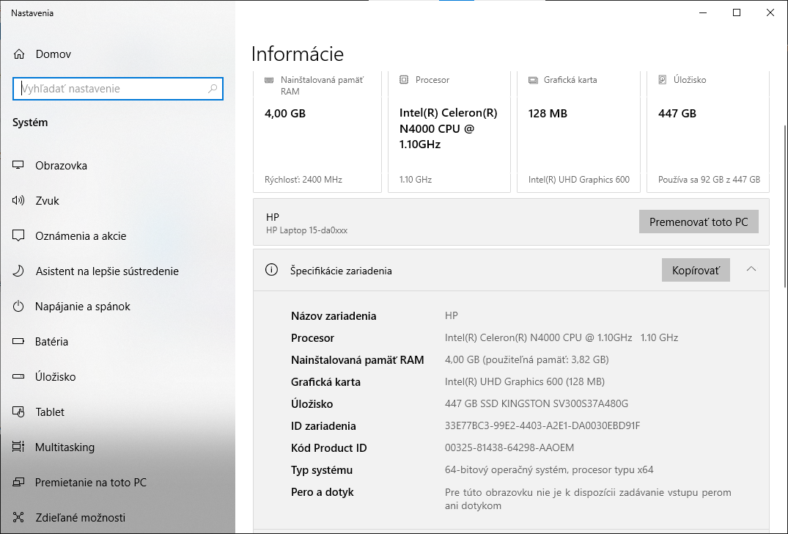The height and width of the screenshot is (534, 788).
Task: Click the Premenovať toto PC button
Action: 699,222
